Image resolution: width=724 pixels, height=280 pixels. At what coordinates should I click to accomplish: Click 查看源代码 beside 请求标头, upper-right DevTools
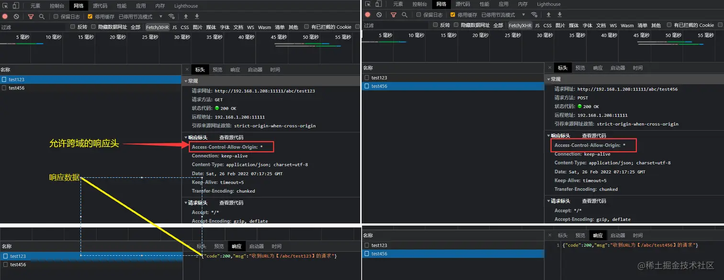pyautogui.click(x=594, y=201)
